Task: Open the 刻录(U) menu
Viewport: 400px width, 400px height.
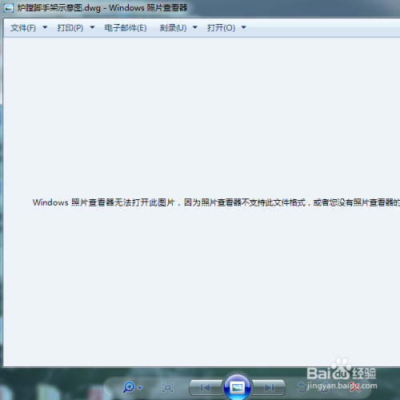Action: coord(173,28)
